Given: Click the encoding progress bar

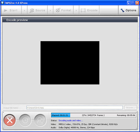Looking at the screenshot, I should 94,115.
